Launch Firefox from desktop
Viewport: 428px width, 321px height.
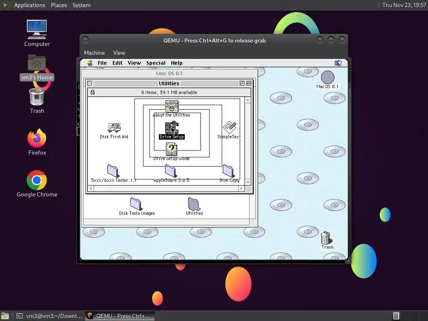[37, 138]
